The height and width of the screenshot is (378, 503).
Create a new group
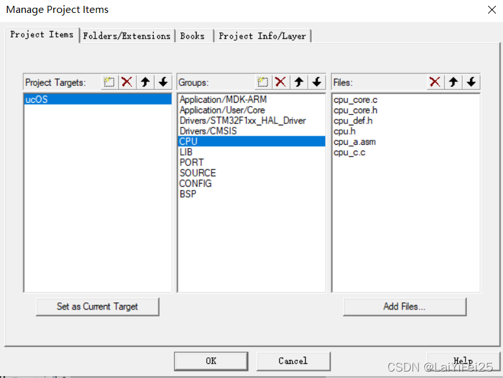click(262, 82)
